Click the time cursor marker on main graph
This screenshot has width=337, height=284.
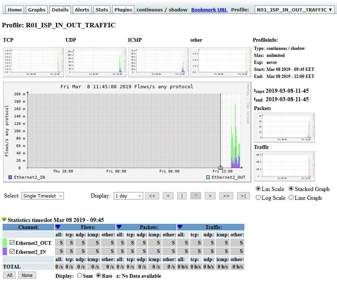coord(220,167)
